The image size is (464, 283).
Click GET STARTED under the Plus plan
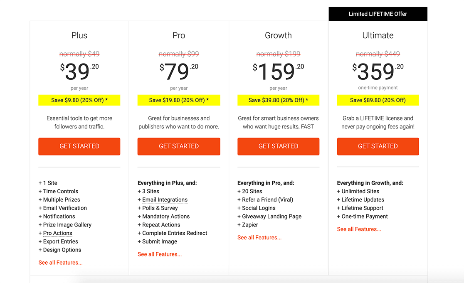tap(79, 146)
